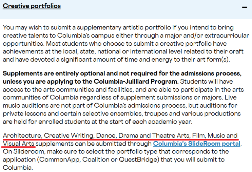Click the opening "You may wish to submit" text
This screenshot has height=172, width=252.
[33, 27]
